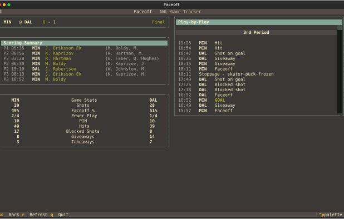Viewport: 344px width, 219px height.
Task: Minimize window with yellow button
Action: (x=4, y=4)
